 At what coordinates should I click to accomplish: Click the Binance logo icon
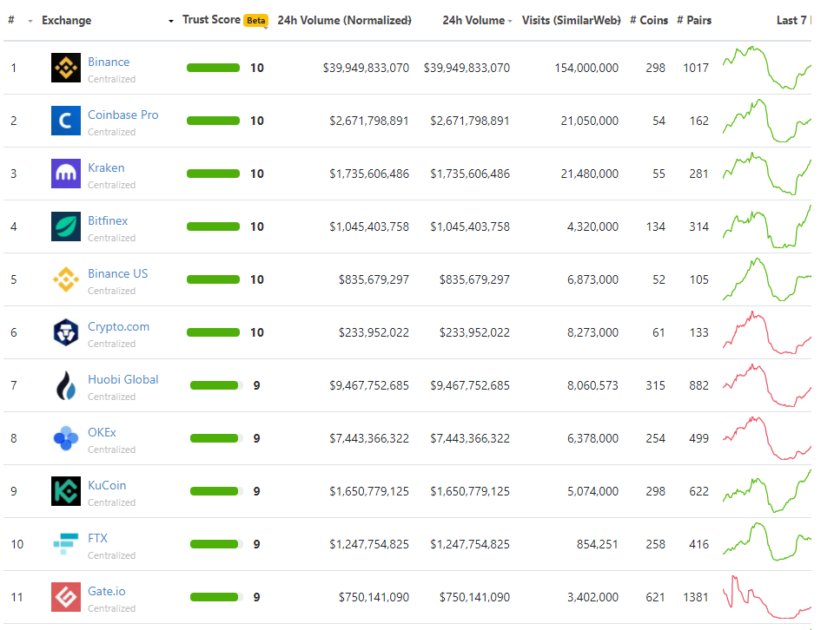pyautogui.click(x=66, y=68)
